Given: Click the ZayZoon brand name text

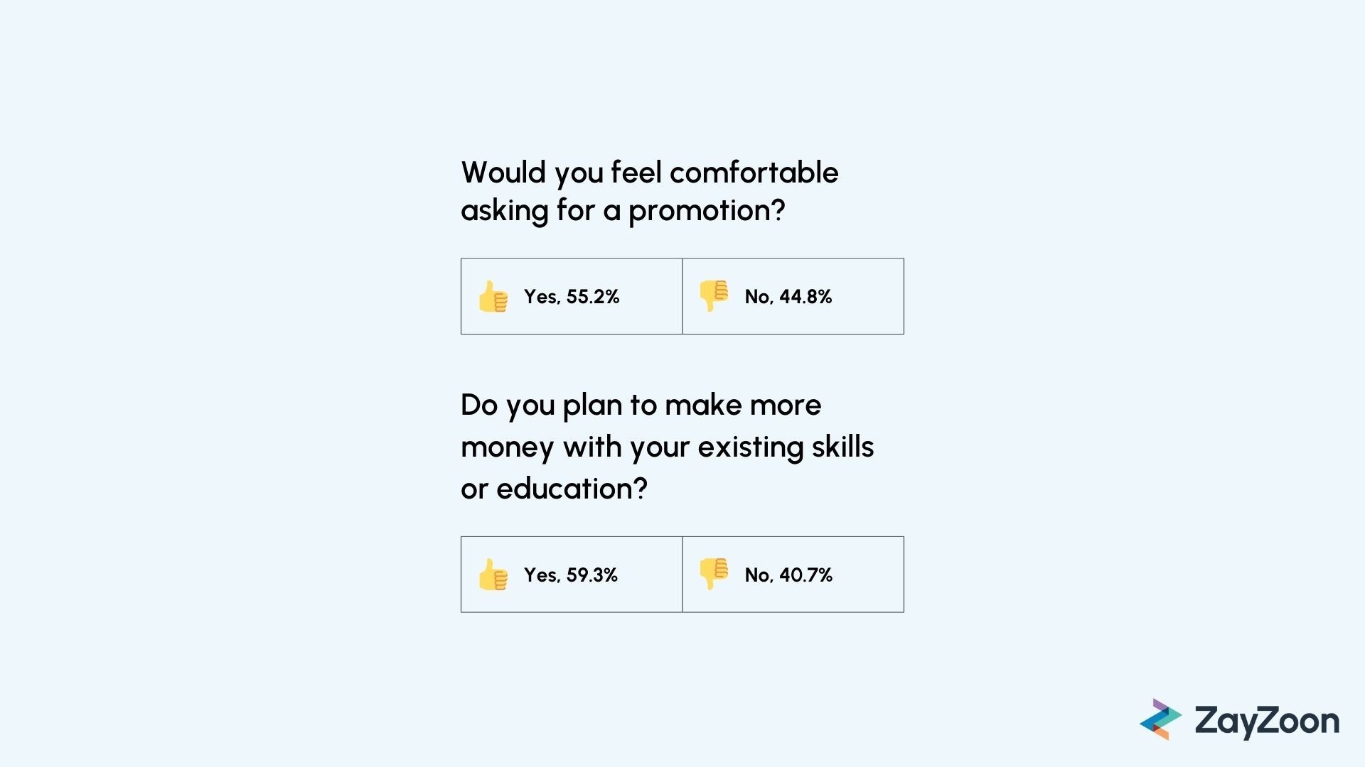Looking at the screenshot, I should (1267, 722).
